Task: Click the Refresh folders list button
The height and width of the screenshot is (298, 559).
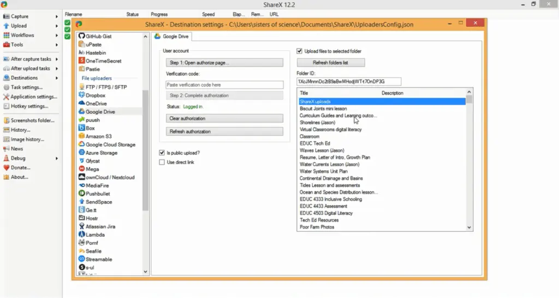Action: click(331, 63)
